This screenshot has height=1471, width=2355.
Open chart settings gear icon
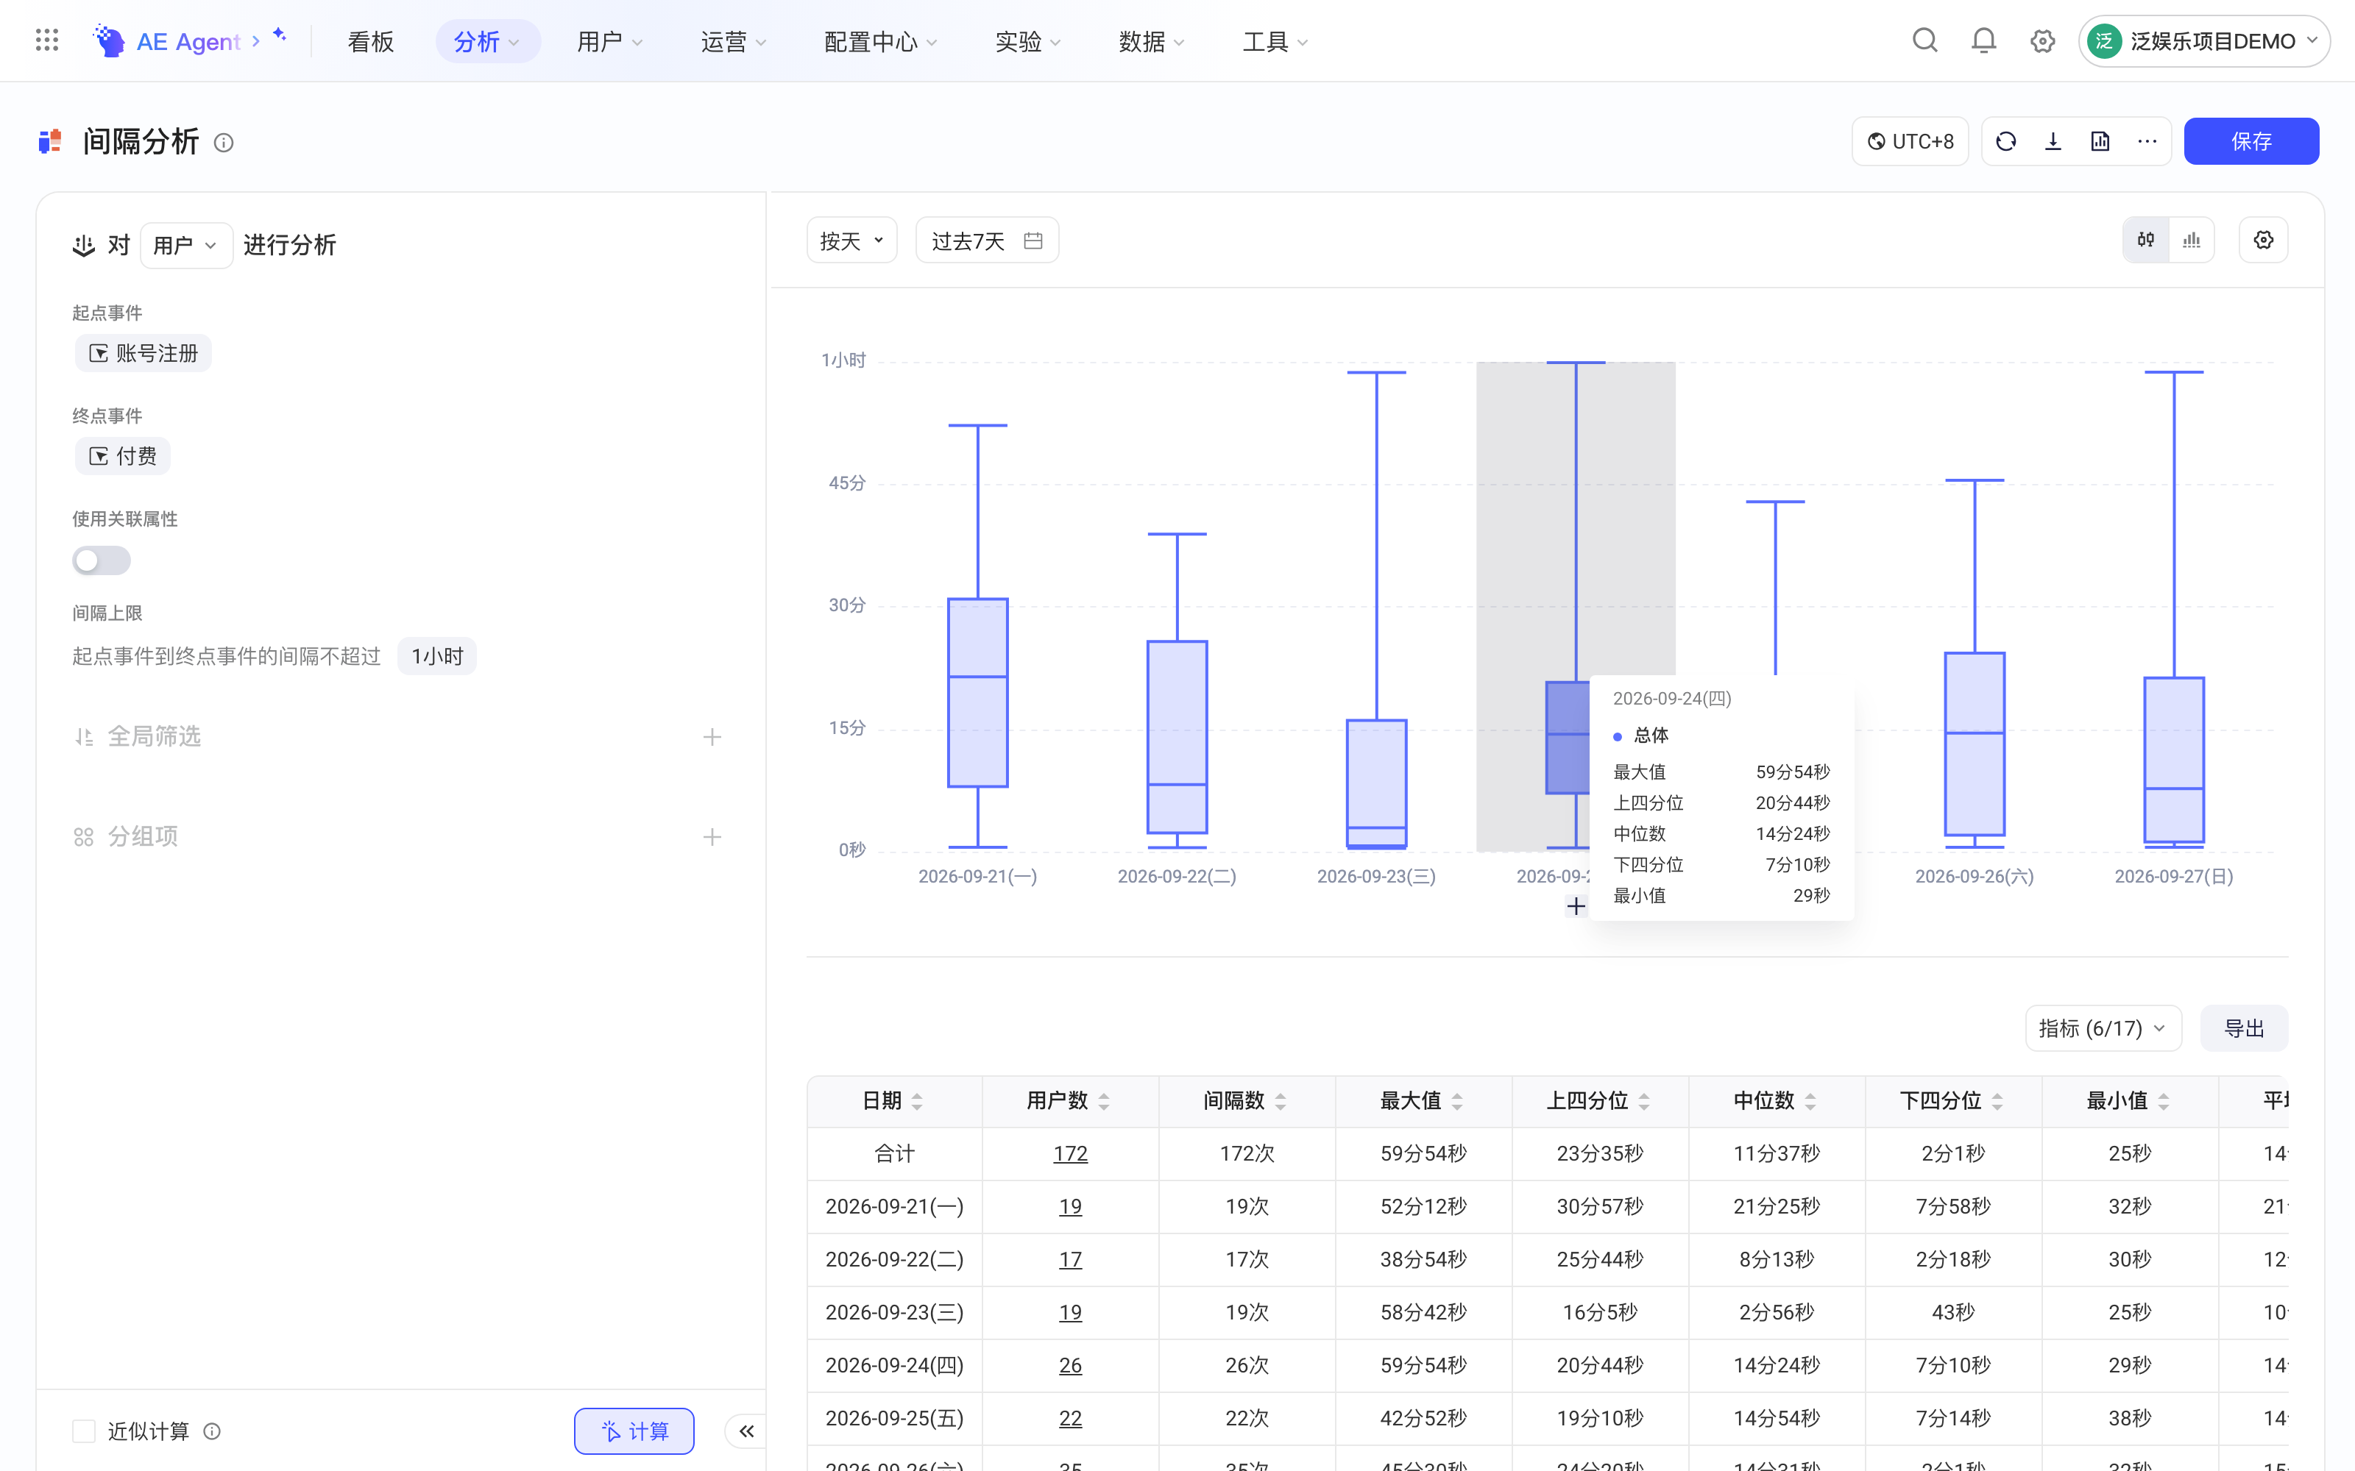[2264, 239]
